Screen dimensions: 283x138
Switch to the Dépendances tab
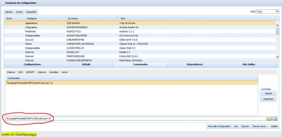point(195,65)
